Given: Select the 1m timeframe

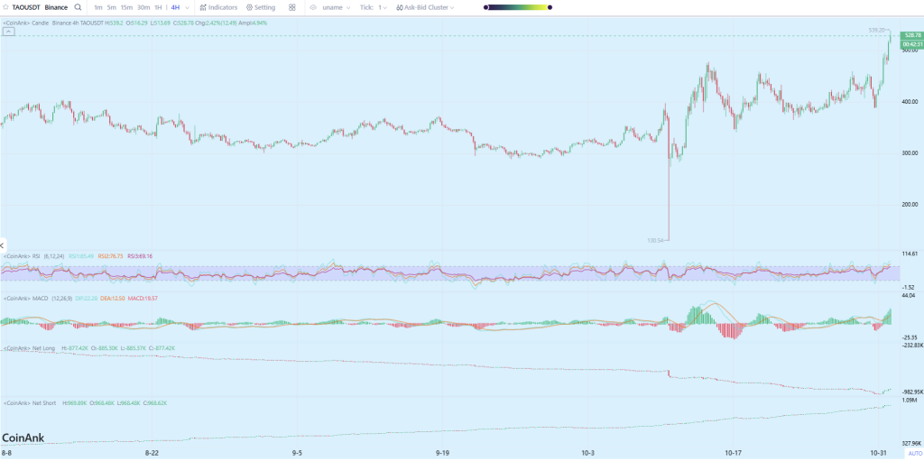Looking at the screenshot, I should 97,7.
